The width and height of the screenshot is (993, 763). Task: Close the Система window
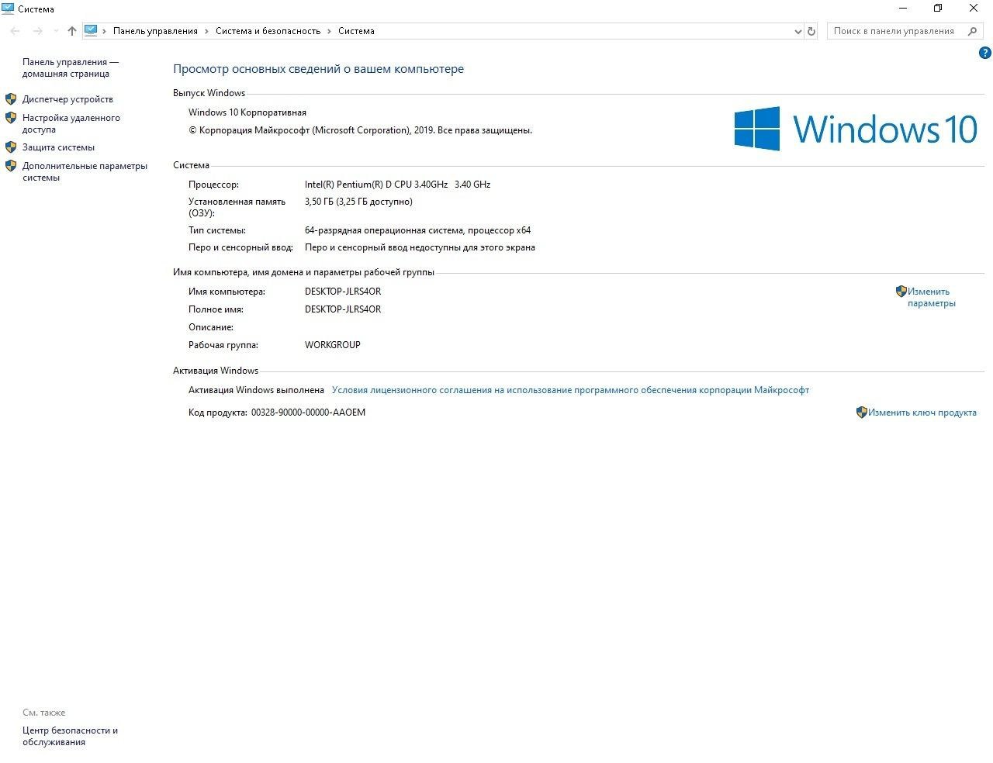pos(974,9)
